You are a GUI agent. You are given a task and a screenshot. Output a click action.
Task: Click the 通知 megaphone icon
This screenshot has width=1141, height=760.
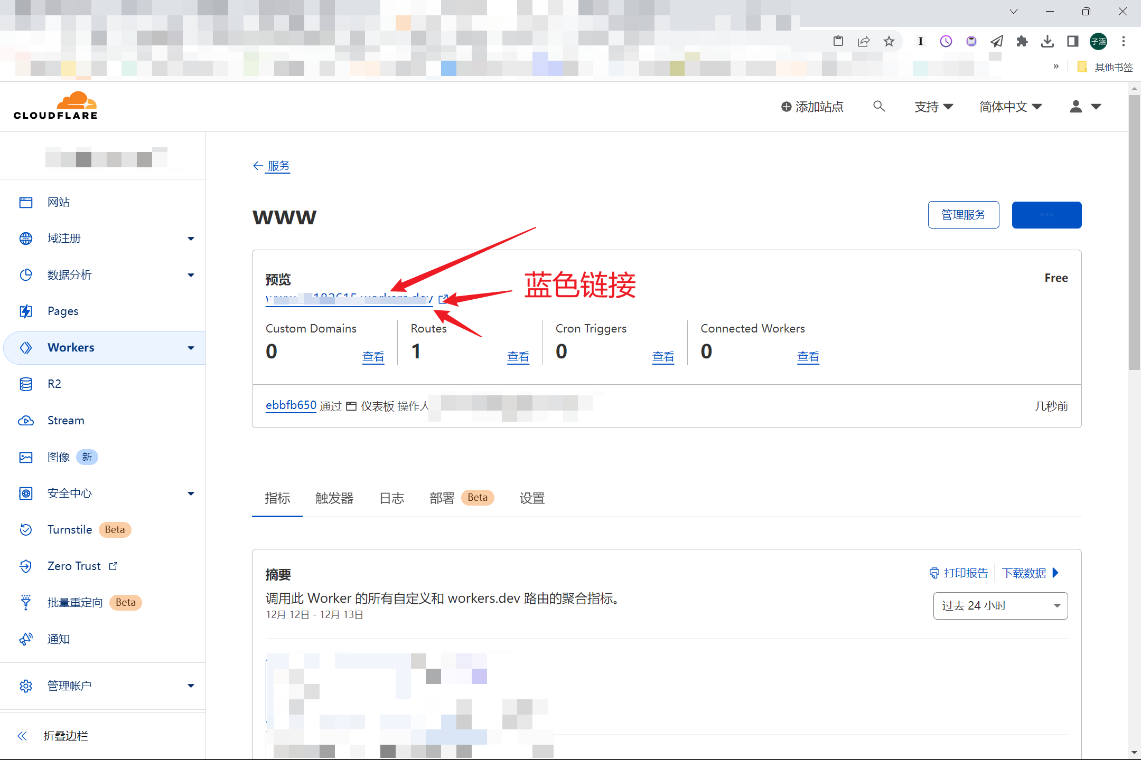(26, 639)
